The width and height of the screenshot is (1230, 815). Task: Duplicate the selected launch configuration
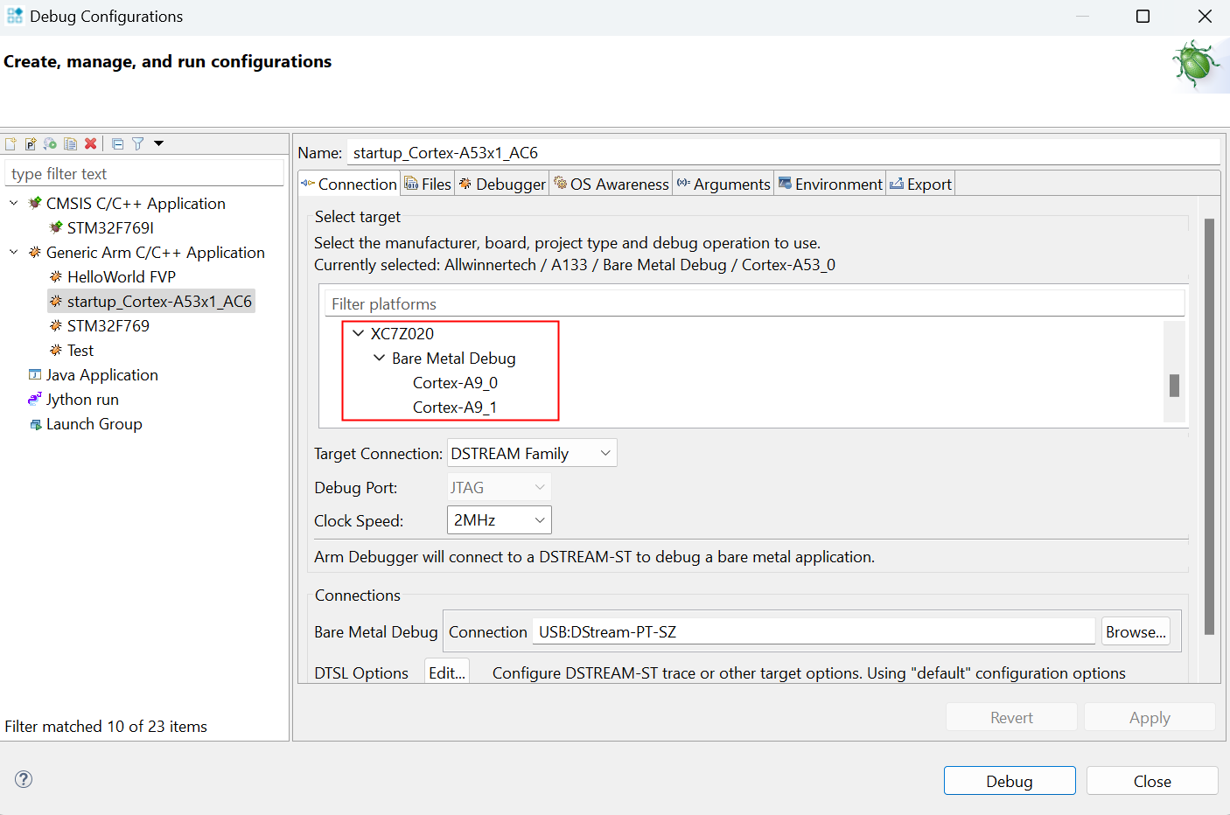click(71, 143)
